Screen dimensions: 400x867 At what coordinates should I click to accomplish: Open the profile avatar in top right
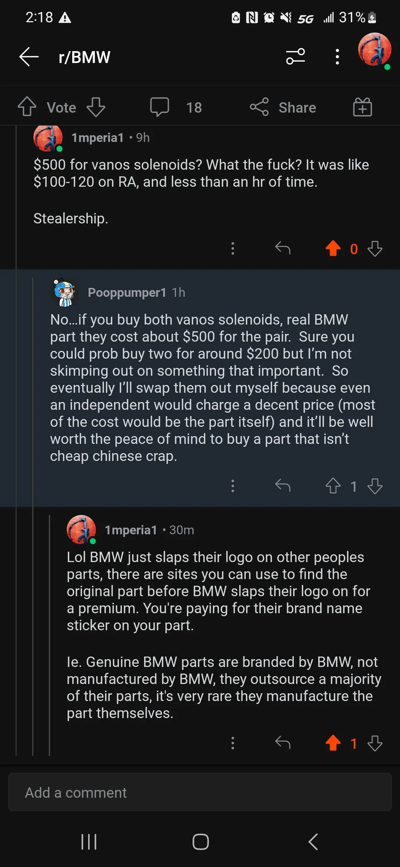click(x=374, y=50)
